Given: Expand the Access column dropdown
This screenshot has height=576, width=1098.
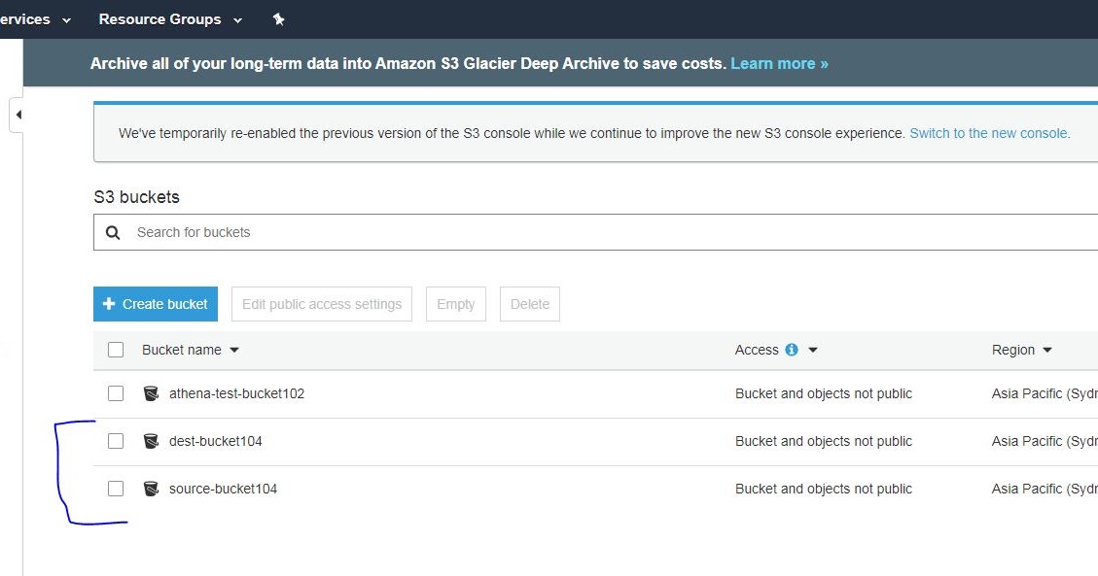Looking at the screenshot, I should point(811,349).
